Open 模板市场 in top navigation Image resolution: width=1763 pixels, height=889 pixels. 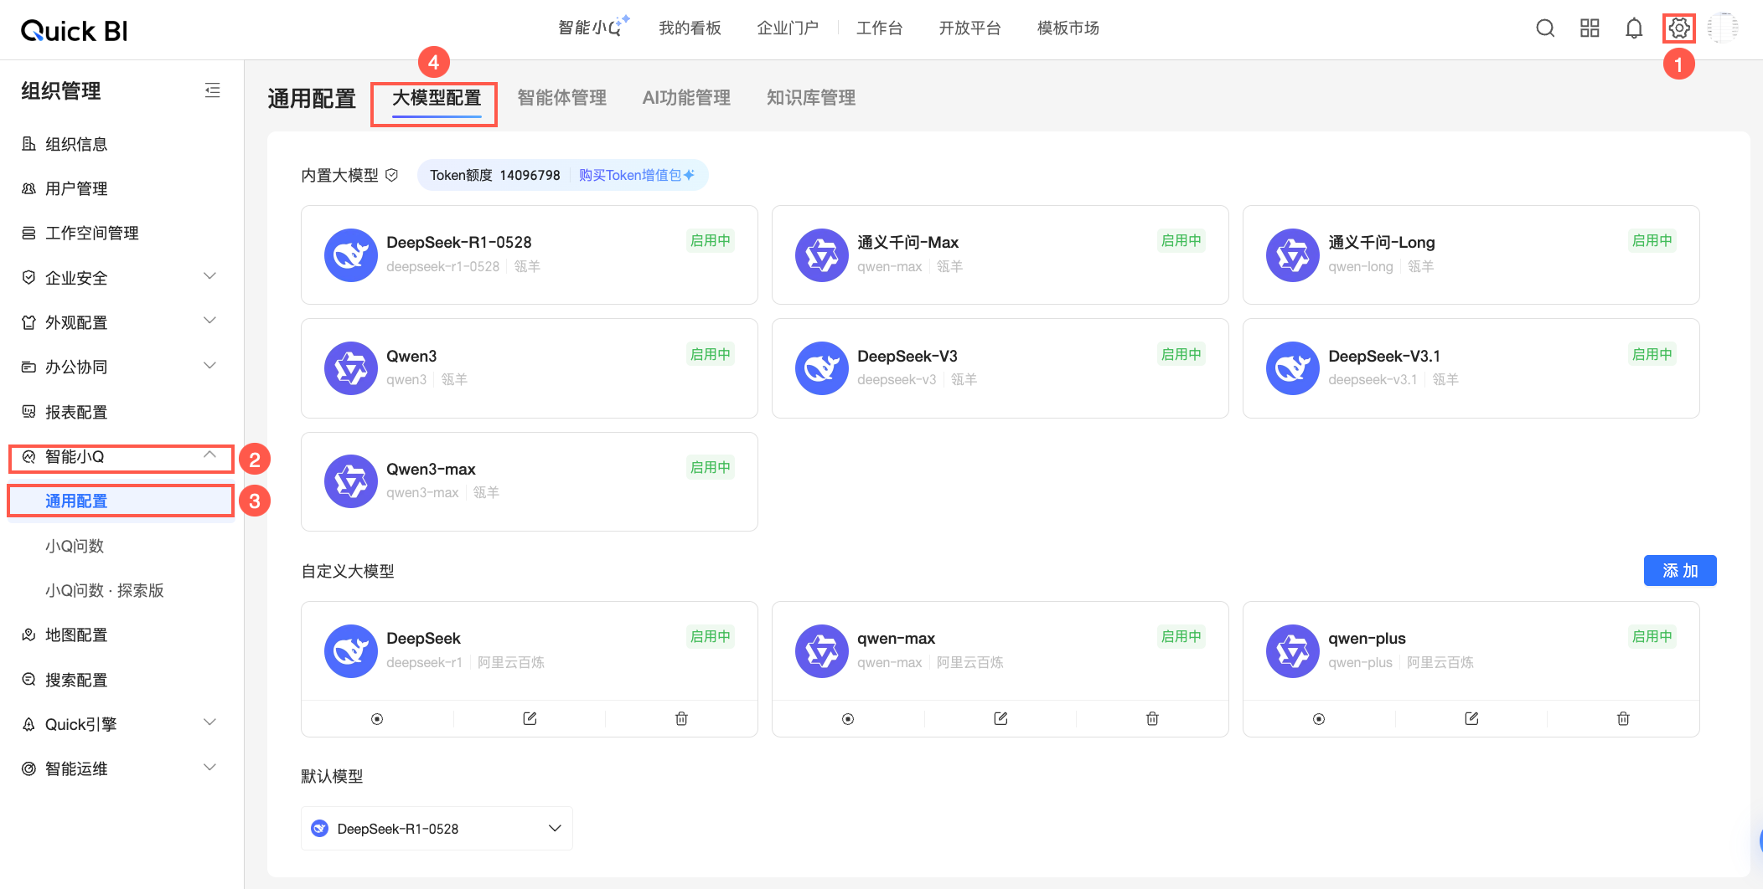[1068, 28]
